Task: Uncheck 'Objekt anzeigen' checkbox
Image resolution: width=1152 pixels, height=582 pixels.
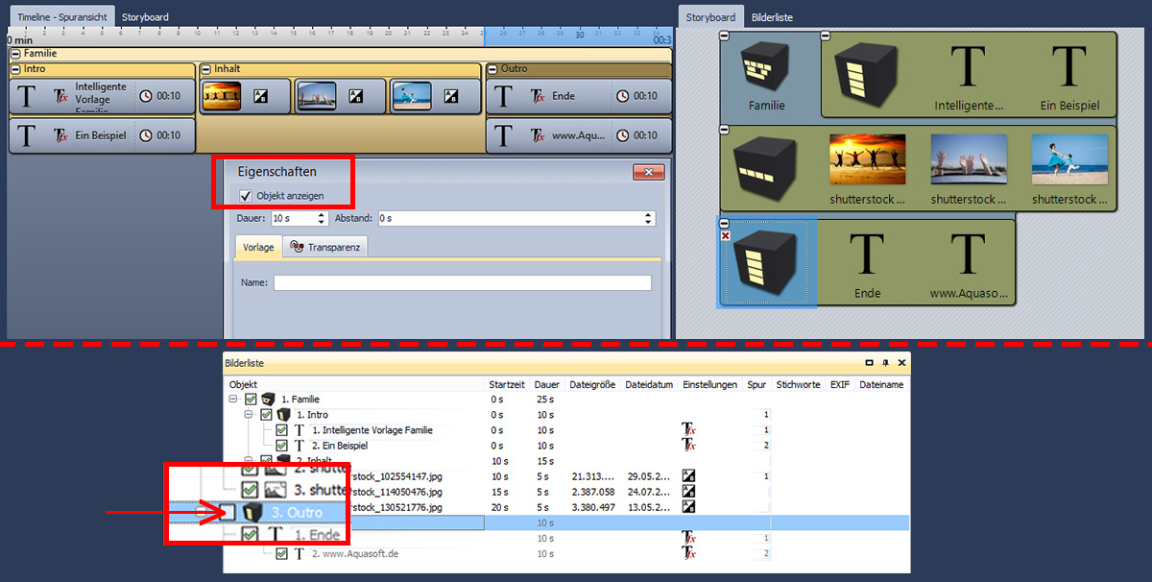Action: pos(246,196)
